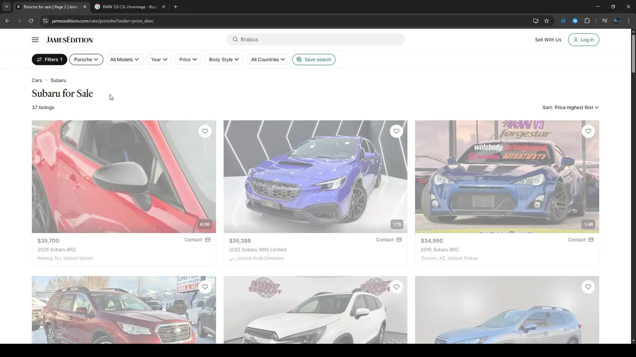The width and height of the screenshot is (636, 357).
Task: Expand the All Models dropdown
Action: [124, 59]
